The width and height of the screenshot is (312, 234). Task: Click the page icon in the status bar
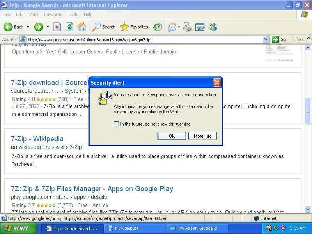(4, 218)
